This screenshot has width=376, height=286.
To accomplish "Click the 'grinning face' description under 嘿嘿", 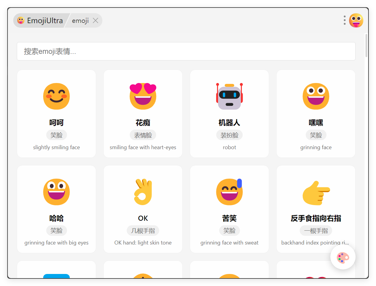I will [x=316, y=147].
